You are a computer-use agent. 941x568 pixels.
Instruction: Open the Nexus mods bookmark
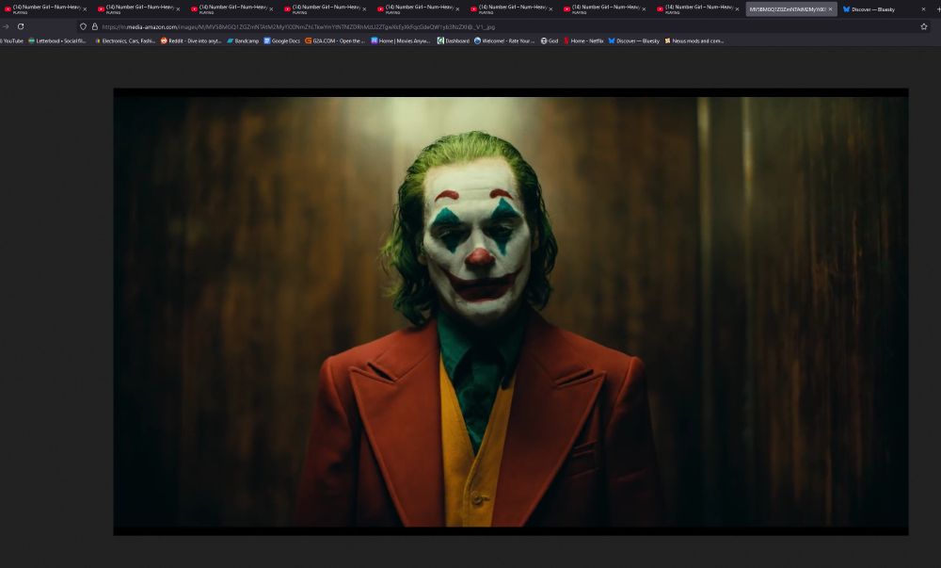(x=694, y=41)
